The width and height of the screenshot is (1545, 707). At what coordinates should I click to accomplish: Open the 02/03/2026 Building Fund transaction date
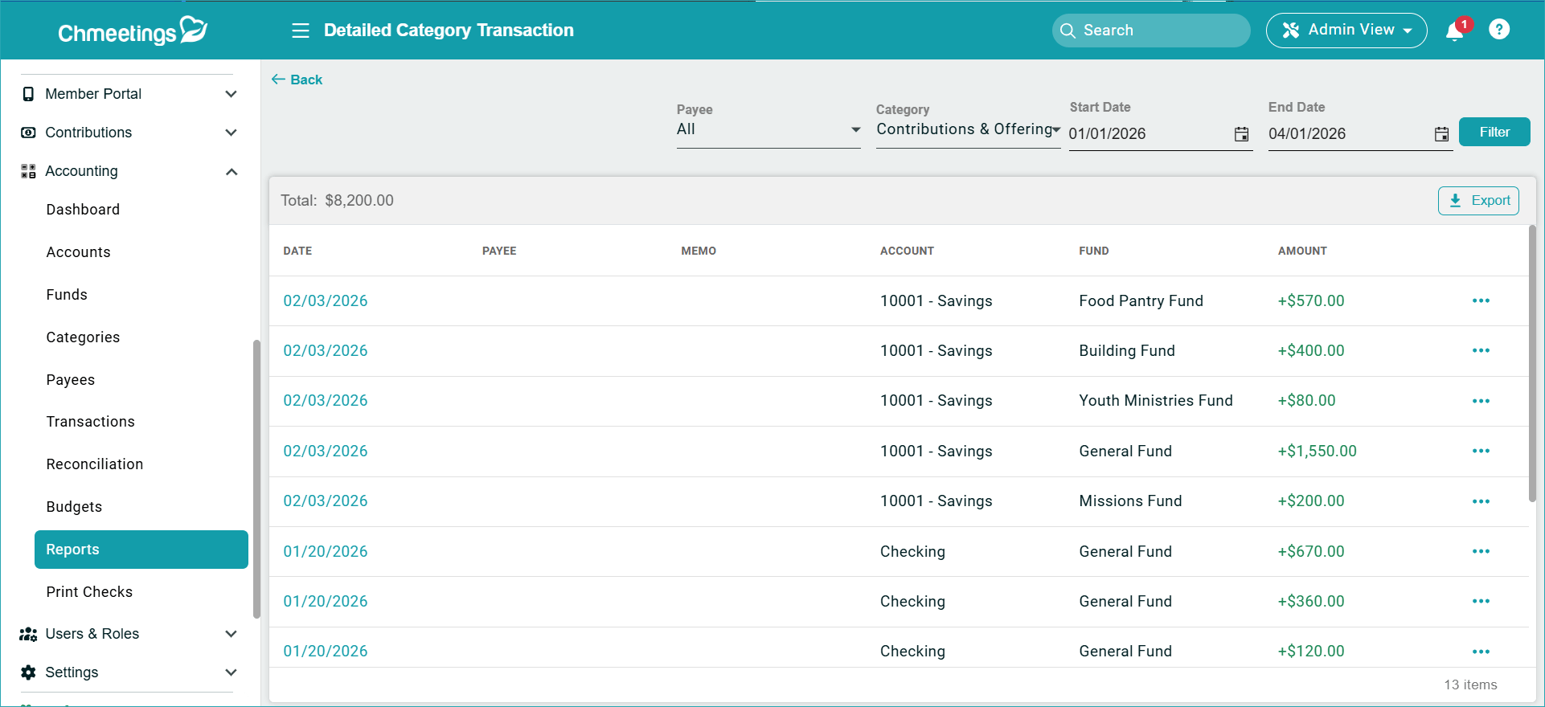[326, 350]
